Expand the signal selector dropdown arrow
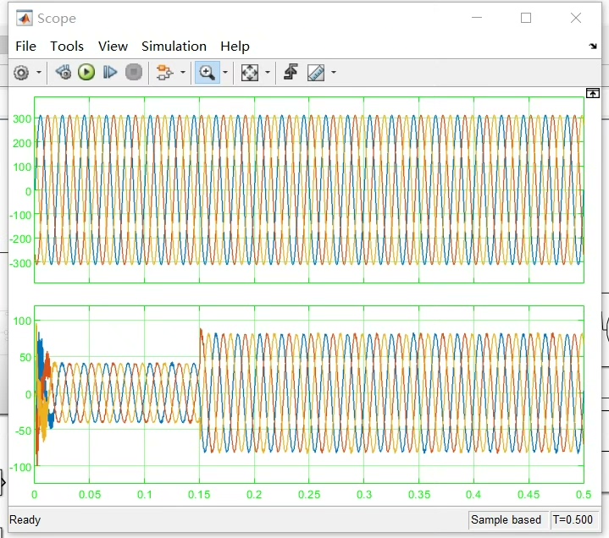 point(183,73)
